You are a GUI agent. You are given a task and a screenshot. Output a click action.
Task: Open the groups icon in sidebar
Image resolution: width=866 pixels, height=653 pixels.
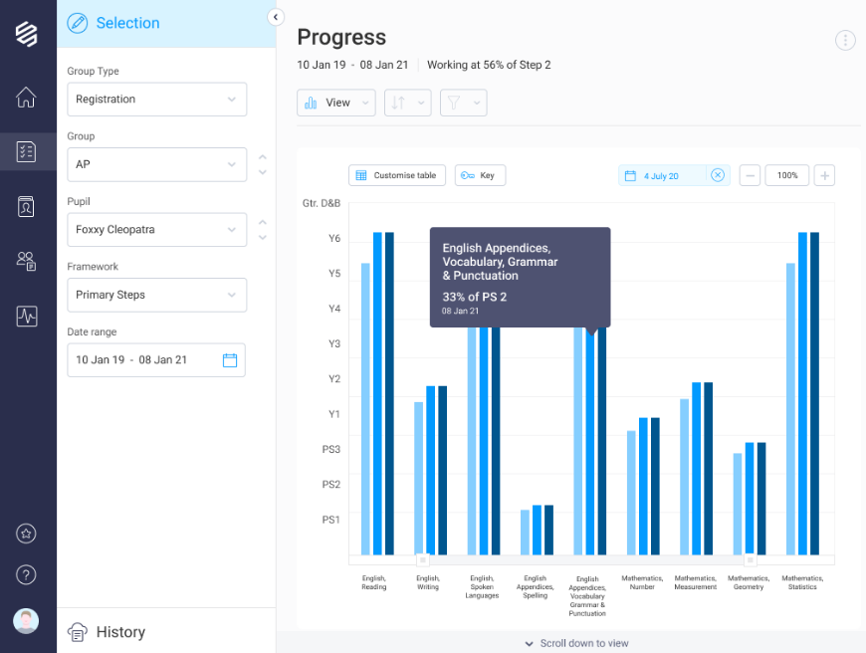pyautogui.click(x=27, y=261)
